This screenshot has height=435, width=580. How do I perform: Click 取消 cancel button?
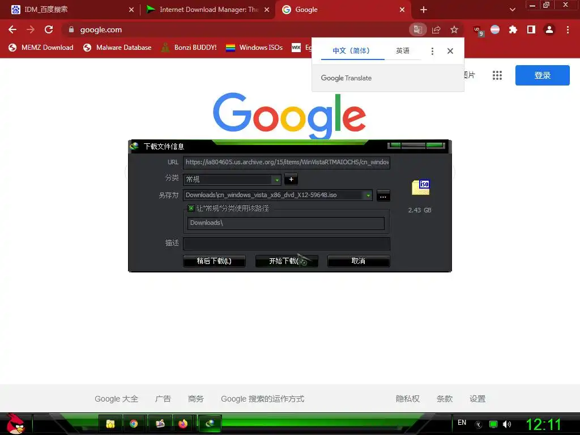point(359,261)
